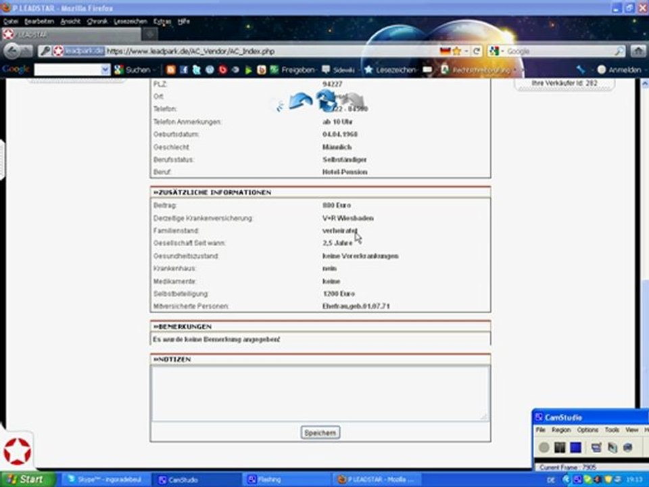Switch to the LEADSTAR browser tab
The width and height of the screenshot is (649, 487).
[x=70, y=34]
